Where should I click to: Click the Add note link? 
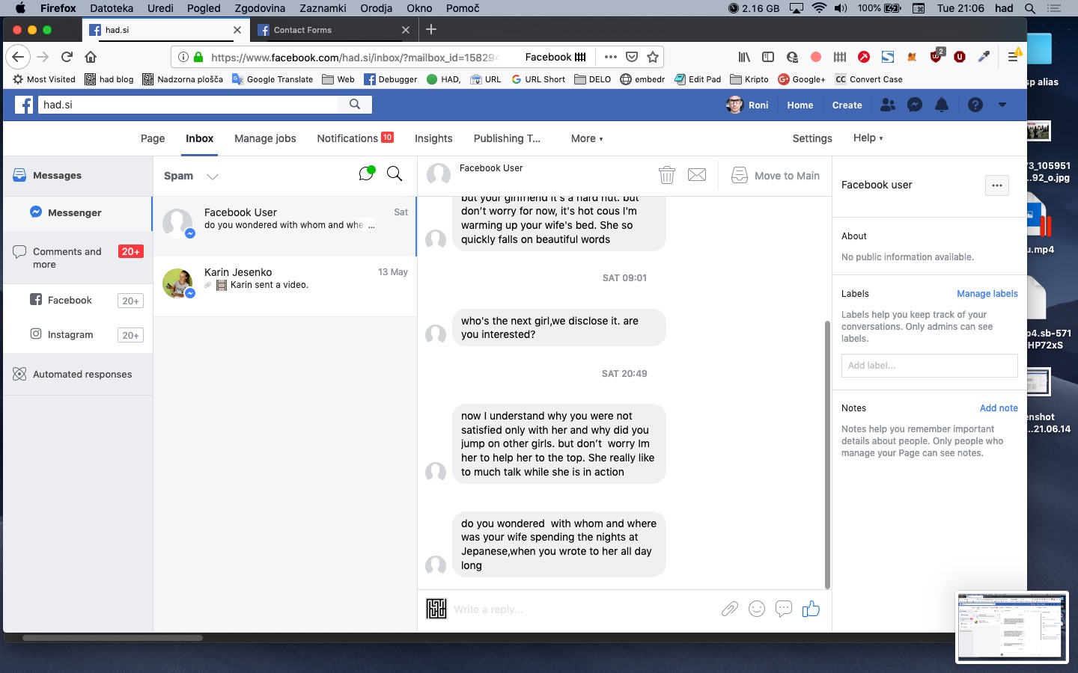(999, 408)
